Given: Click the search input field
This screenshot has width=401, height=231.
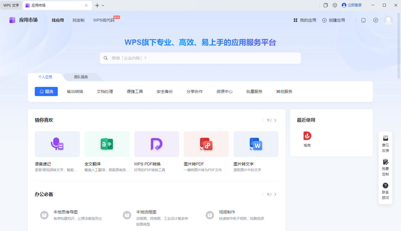Looking at the screenshot, I should tap(200, 58).
